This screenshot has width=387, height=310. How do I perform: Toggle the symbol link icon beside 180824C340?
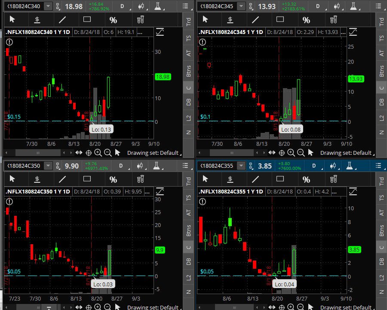coord(58,6)
